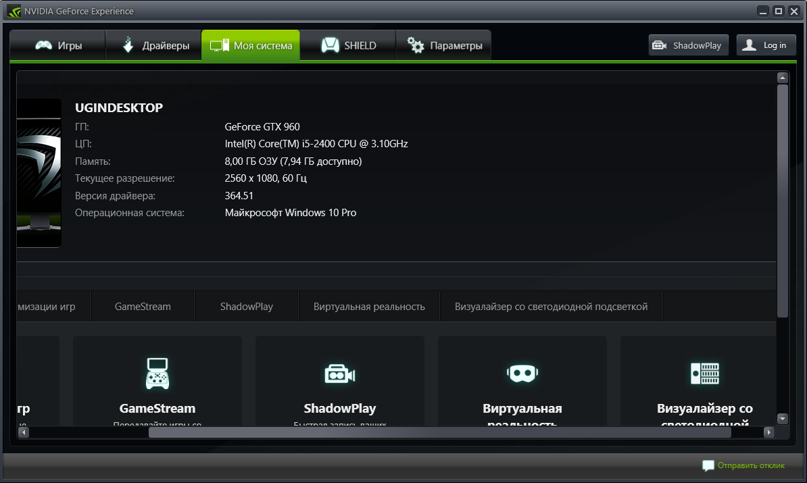Screen dimensions: 807x483
Task: Click the UGINDESKTOP computer name
Action: 119,108
